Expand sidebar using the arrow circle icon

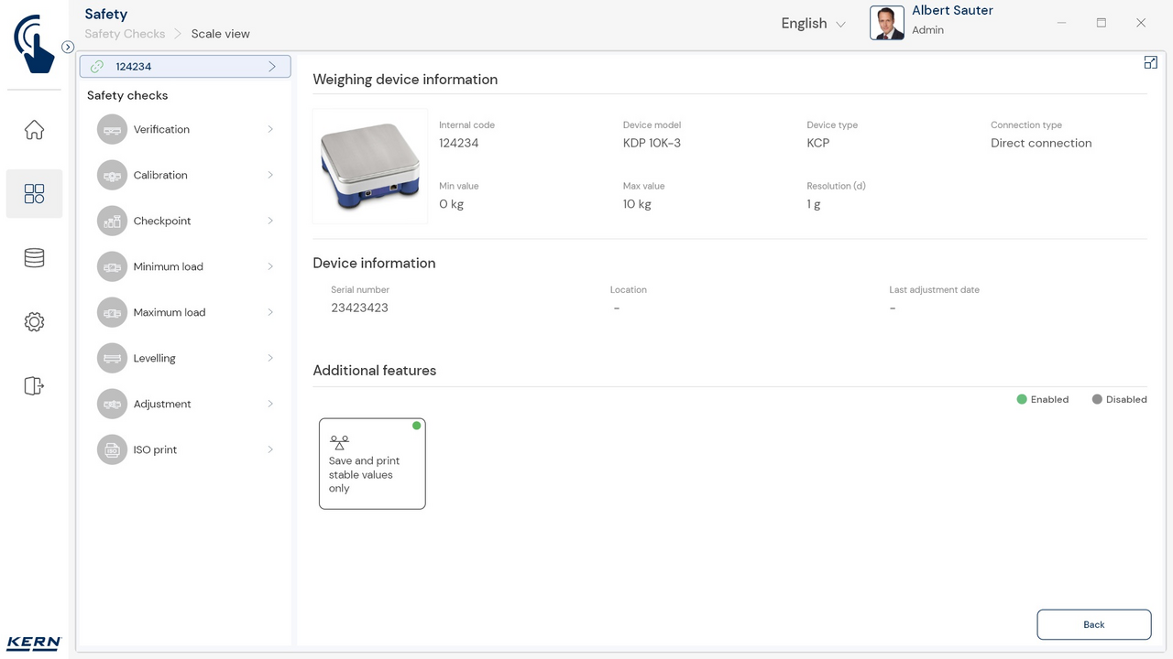(x=68, y=47)
